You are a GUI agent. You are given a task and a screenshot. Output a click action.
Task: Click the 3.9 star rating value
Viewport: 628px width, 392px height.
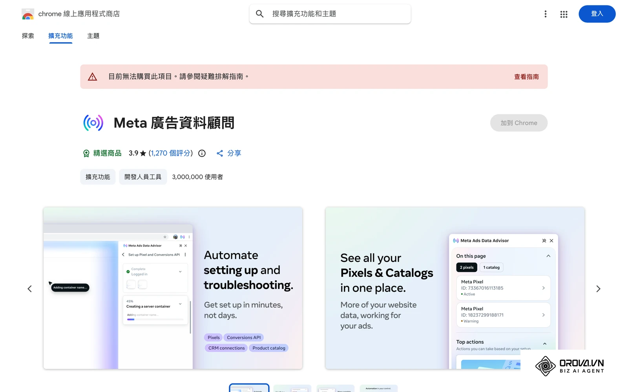133,153
